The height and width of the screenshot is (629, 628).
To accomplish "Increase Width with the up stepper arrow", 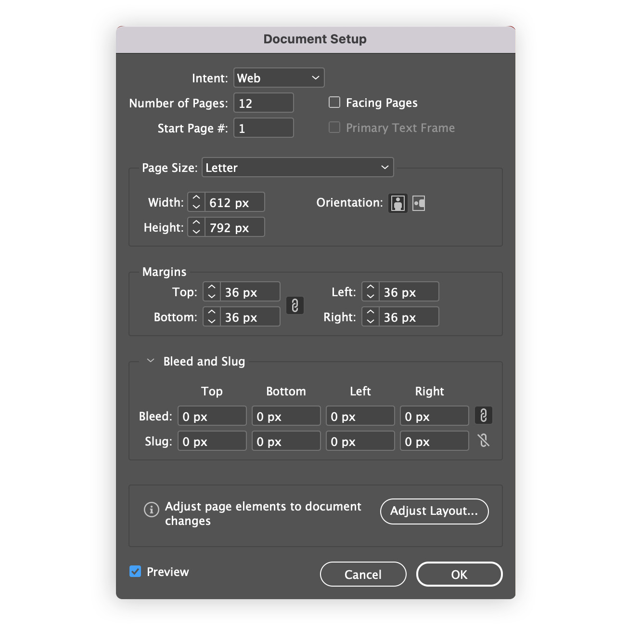I will (196, 197).
